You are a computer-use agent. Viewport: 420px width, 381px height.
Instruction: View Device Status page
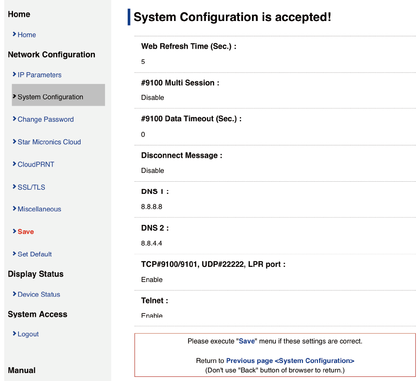click(x=39, y=295)
